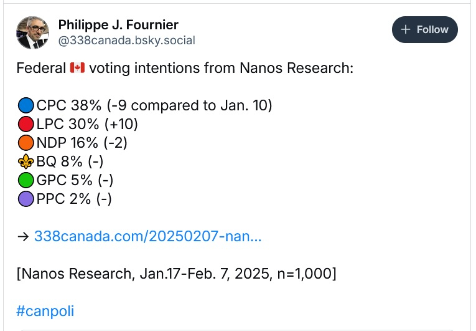Click the blue CPC circle icon
This screenshot has height=331, width=476.
click(26, 106)
